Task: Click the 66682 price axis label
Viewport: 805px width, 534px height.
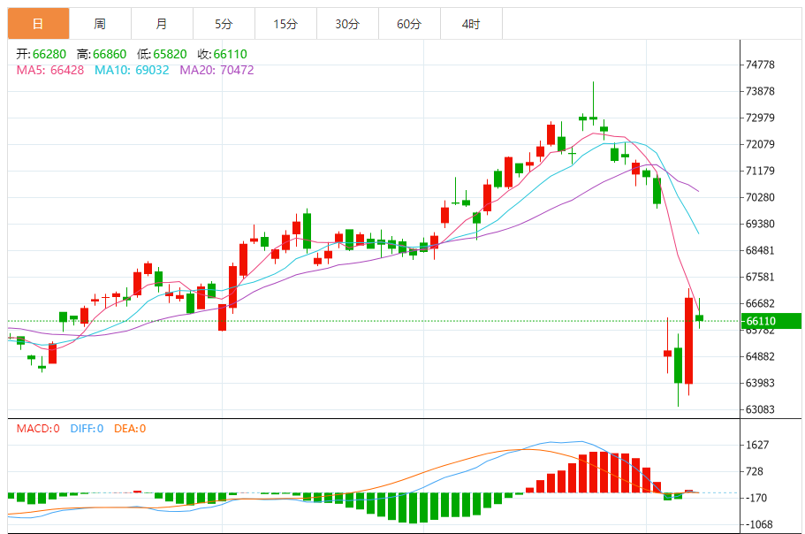Action: (x=760, y=303)
